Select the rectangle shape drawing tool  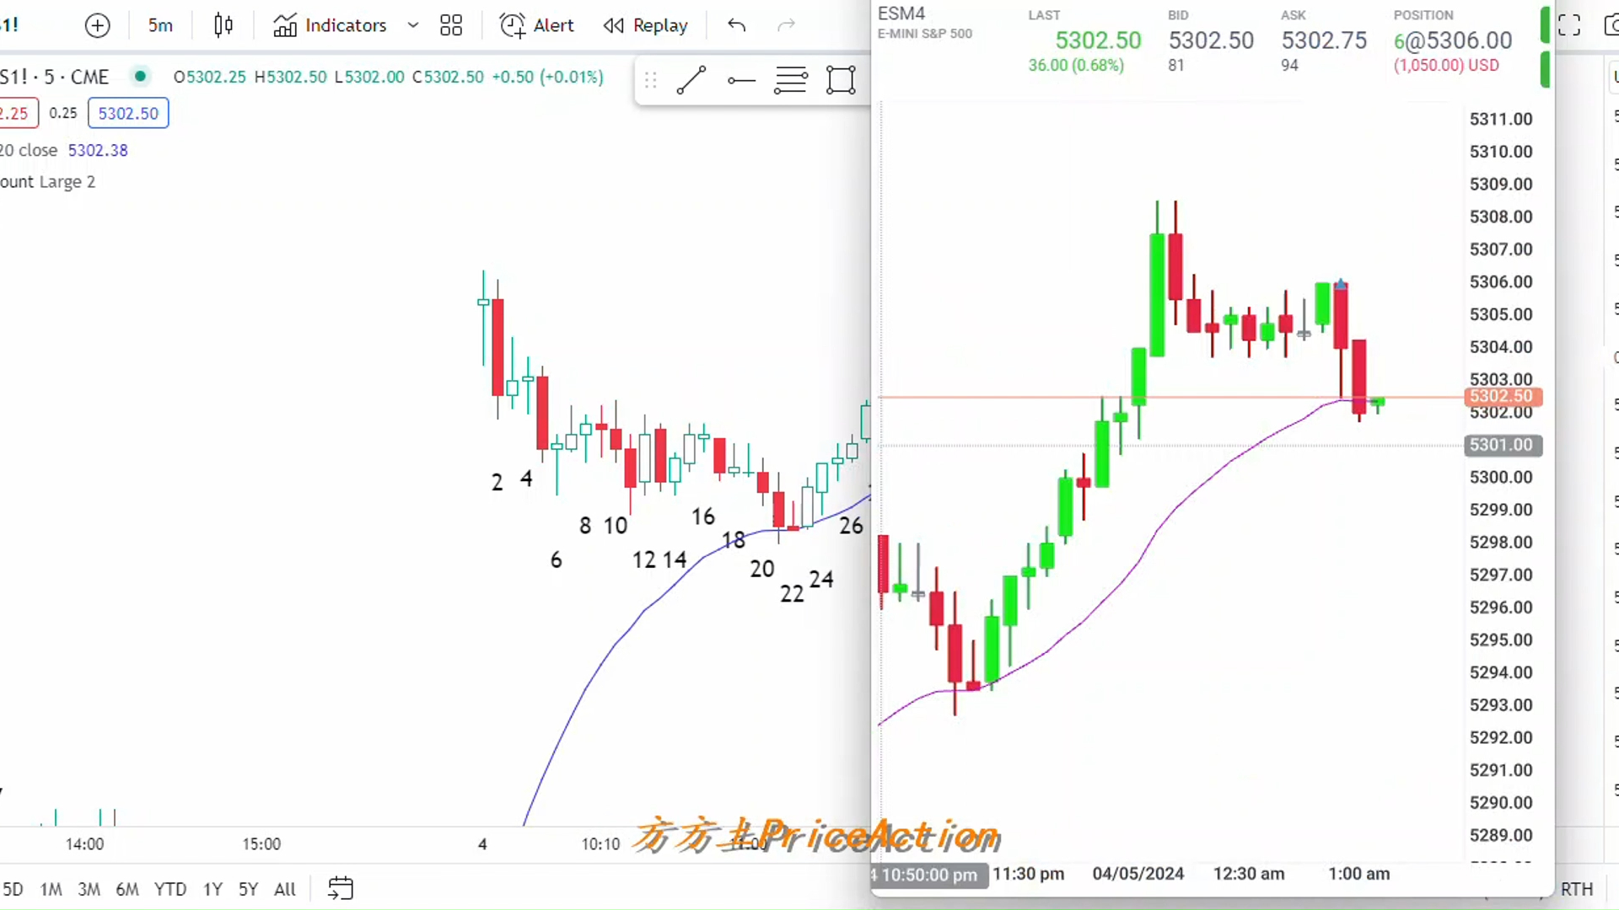tap(841, 80)
